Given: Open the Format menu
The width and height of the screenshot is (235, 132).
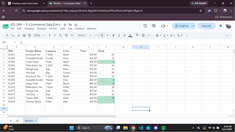Looking at the screenshot, I should pyautogui.click(x=53, y=29).
